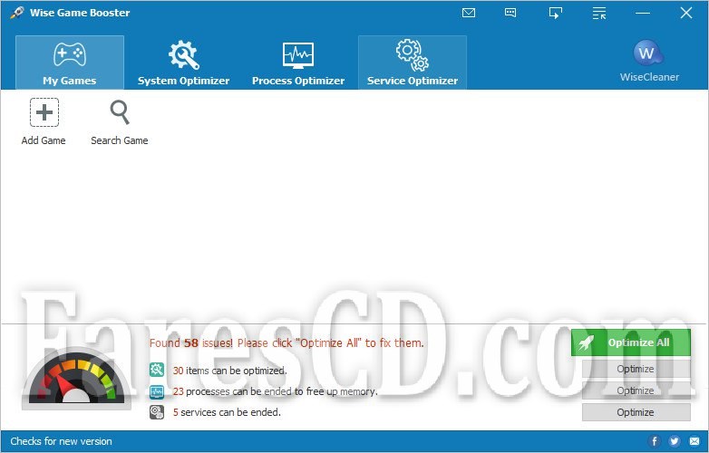Click '23 processes can be ended' text
This screenshot has height=453, width=709.
[x=275, y=391]
